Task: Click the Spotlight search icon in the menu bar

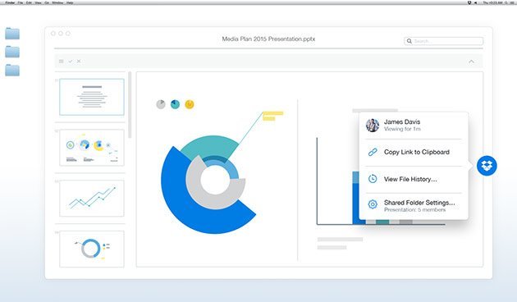Action: [506, 2]
